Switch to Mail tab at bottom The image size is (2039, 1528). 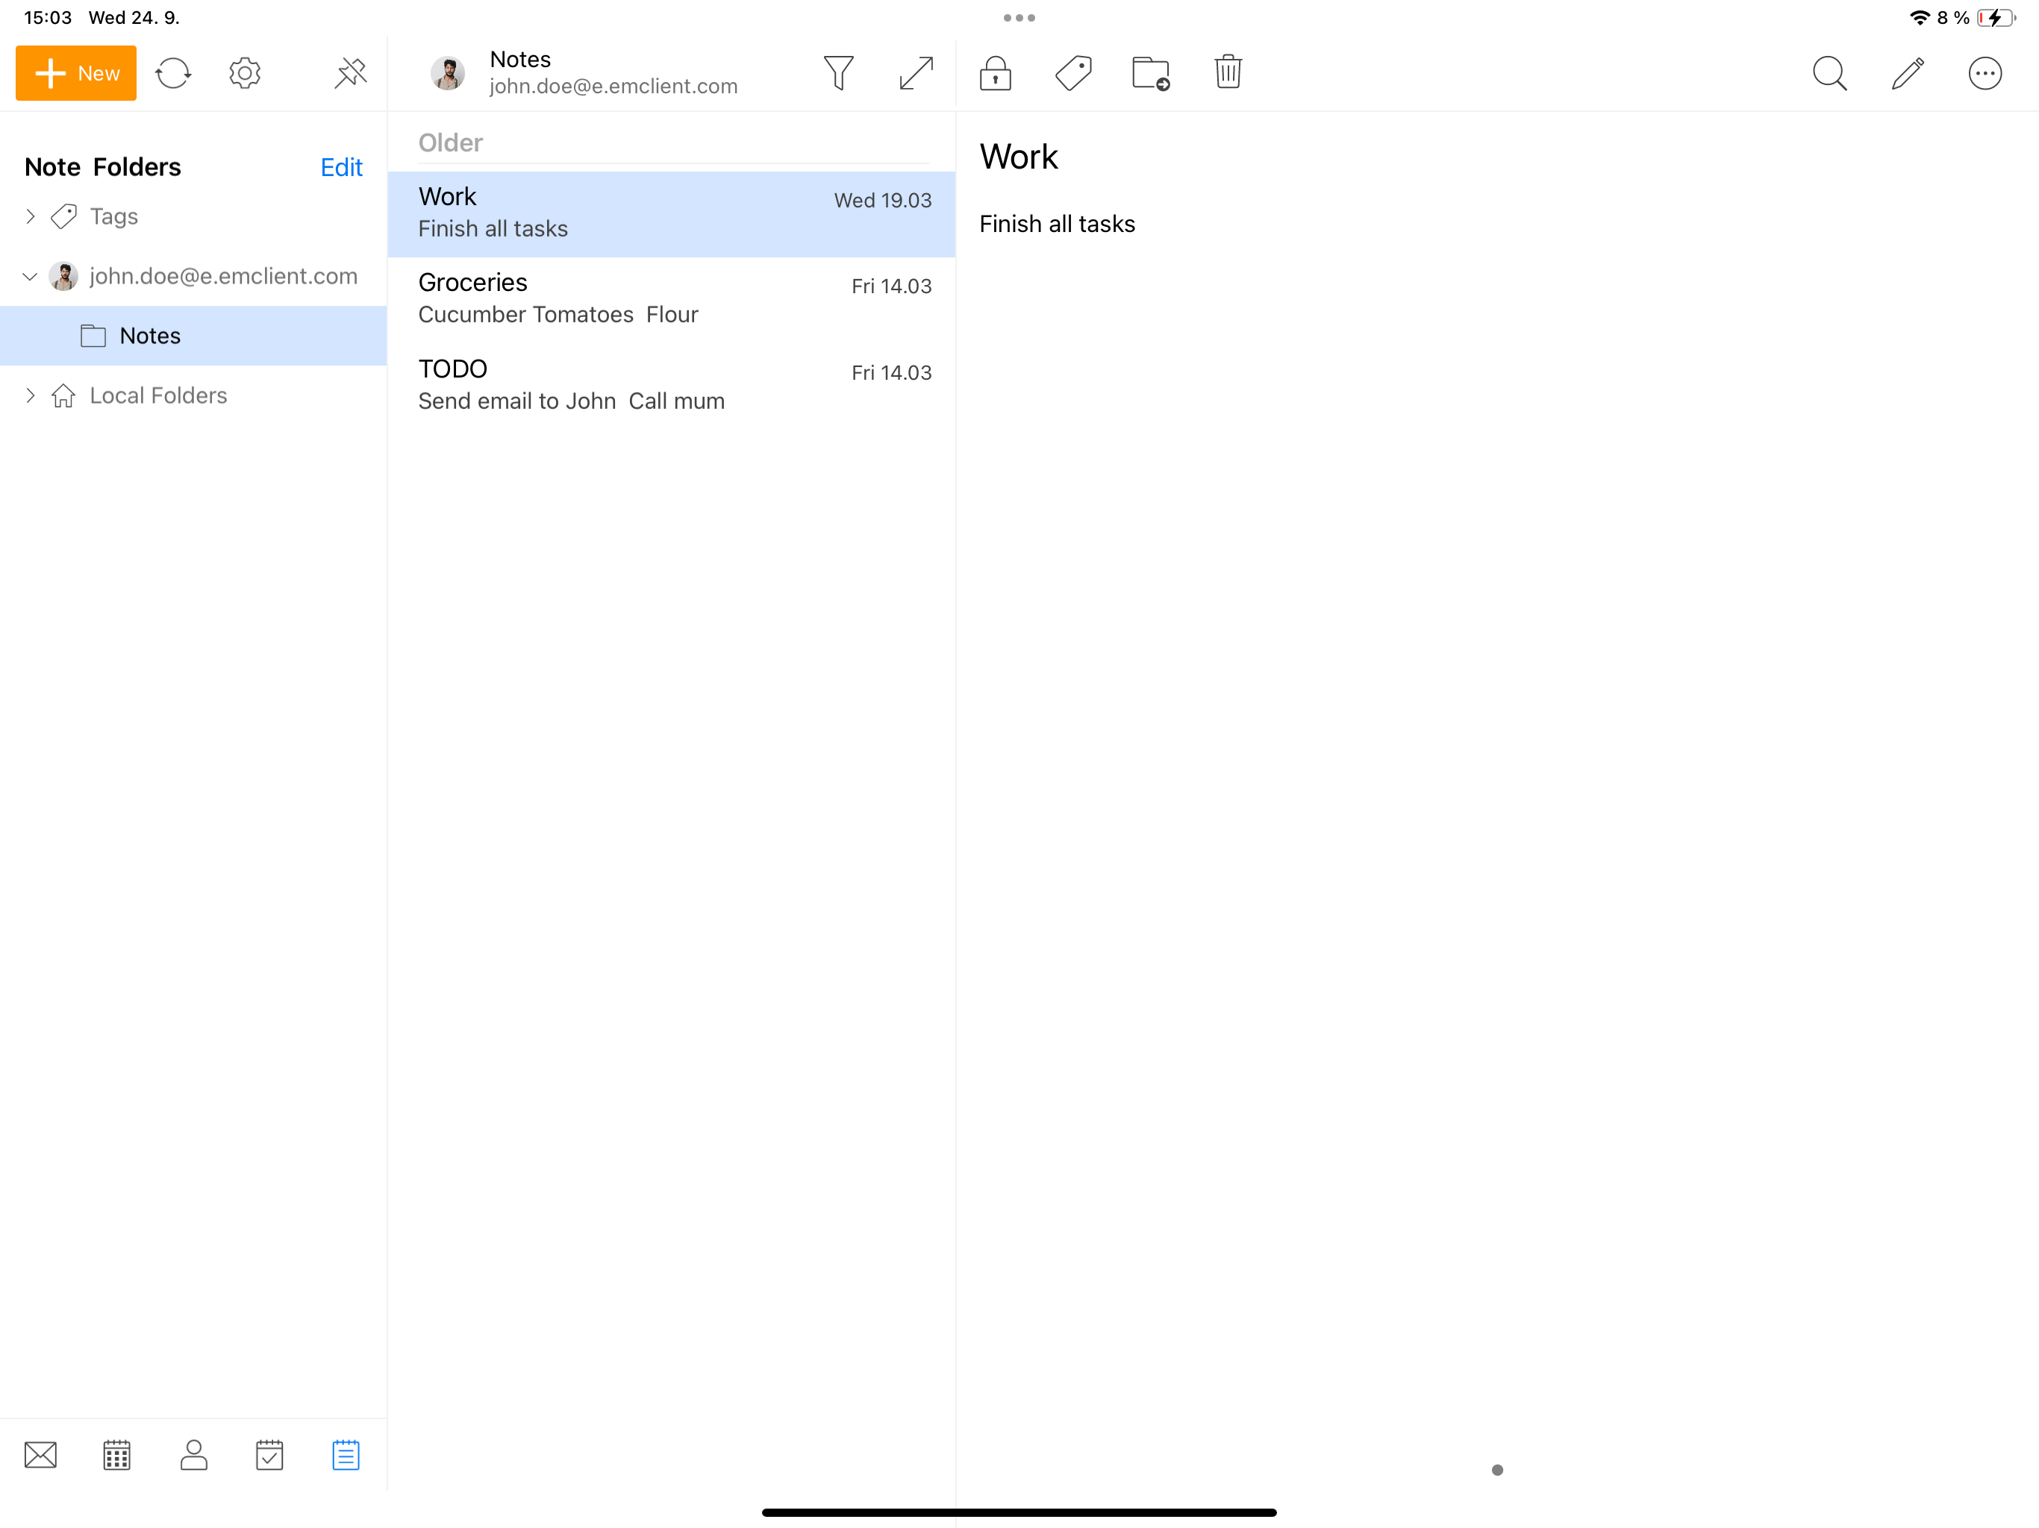click(40, 1455)
